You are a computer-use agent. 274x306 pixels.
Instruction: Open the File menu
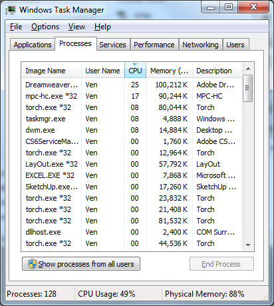point(16,27)
